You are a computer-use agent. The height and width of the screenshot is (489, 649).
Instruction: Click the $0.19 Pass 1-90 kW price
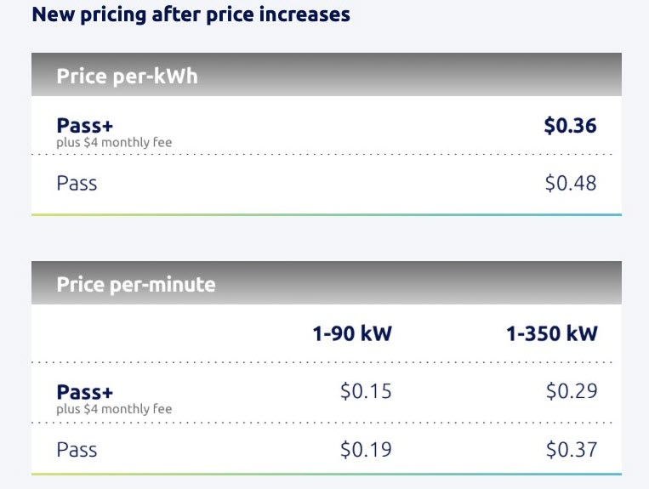366,449
